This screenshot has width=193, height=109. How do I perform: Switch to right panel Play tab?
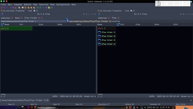click(x=114, y=18)
